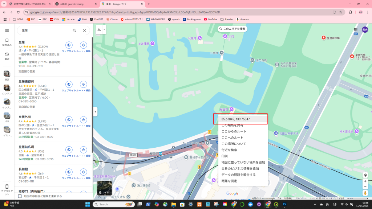
Task: Open the Google apps grid icon
Action: pyautogui.click(x=356, y=30)
